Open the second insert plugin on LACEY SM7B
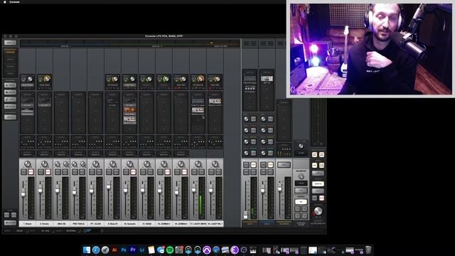Image resolution: width=455 pixels, height=256 pixels. 198,111
